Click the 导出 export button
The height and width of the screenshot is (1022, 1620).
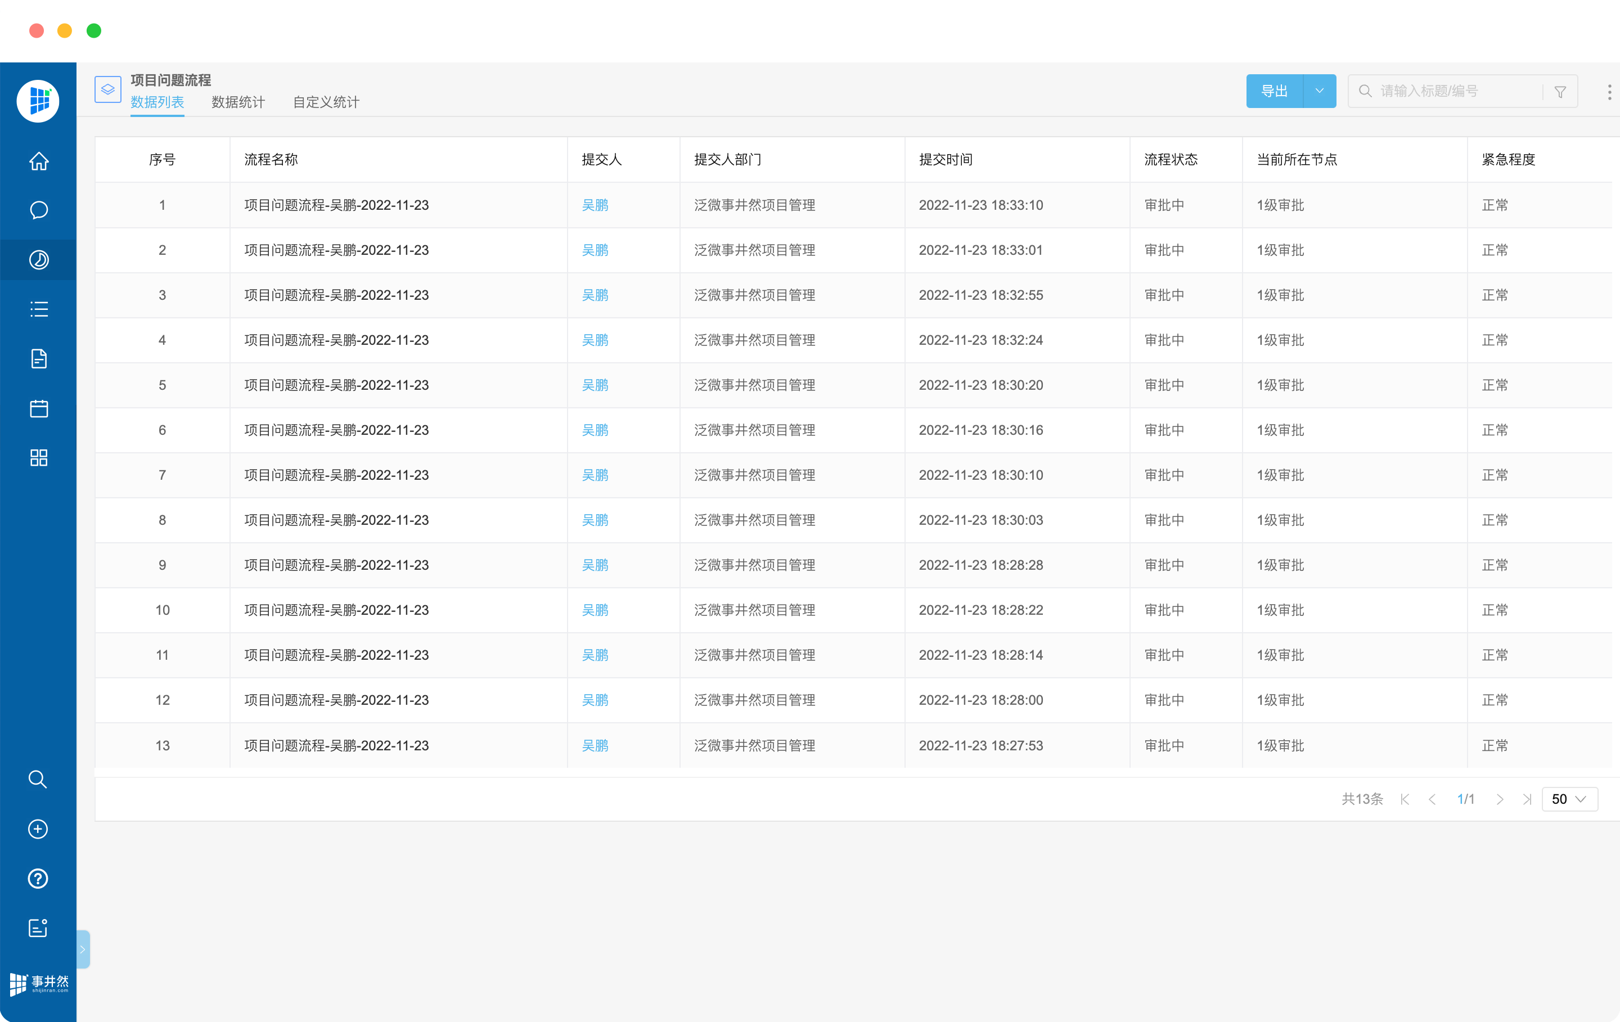coord(1274,91)
